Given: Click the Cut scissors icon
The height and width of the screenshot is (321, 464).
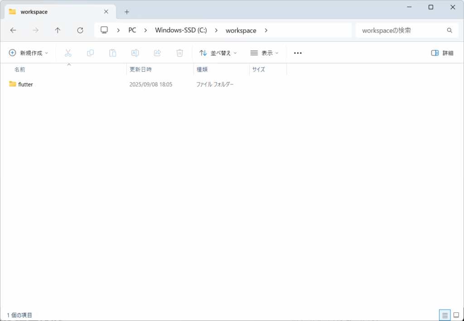Looking at the screenshot, I should (68, 53).
